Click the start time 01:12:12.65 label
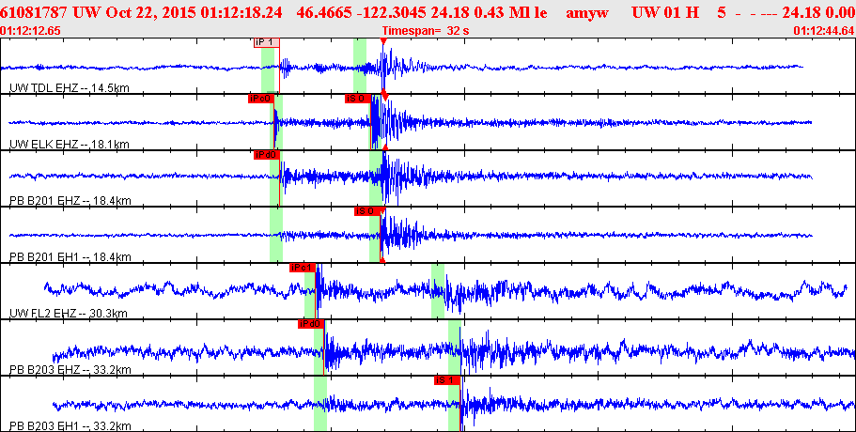856x432 pixels. tap(31, 31)
